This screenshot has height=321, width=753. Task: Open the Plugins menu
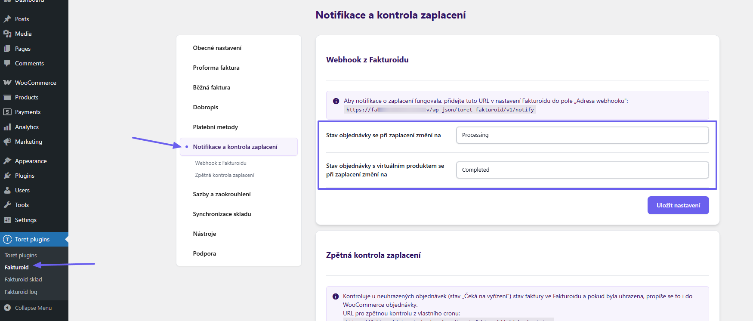coord(34,176)
